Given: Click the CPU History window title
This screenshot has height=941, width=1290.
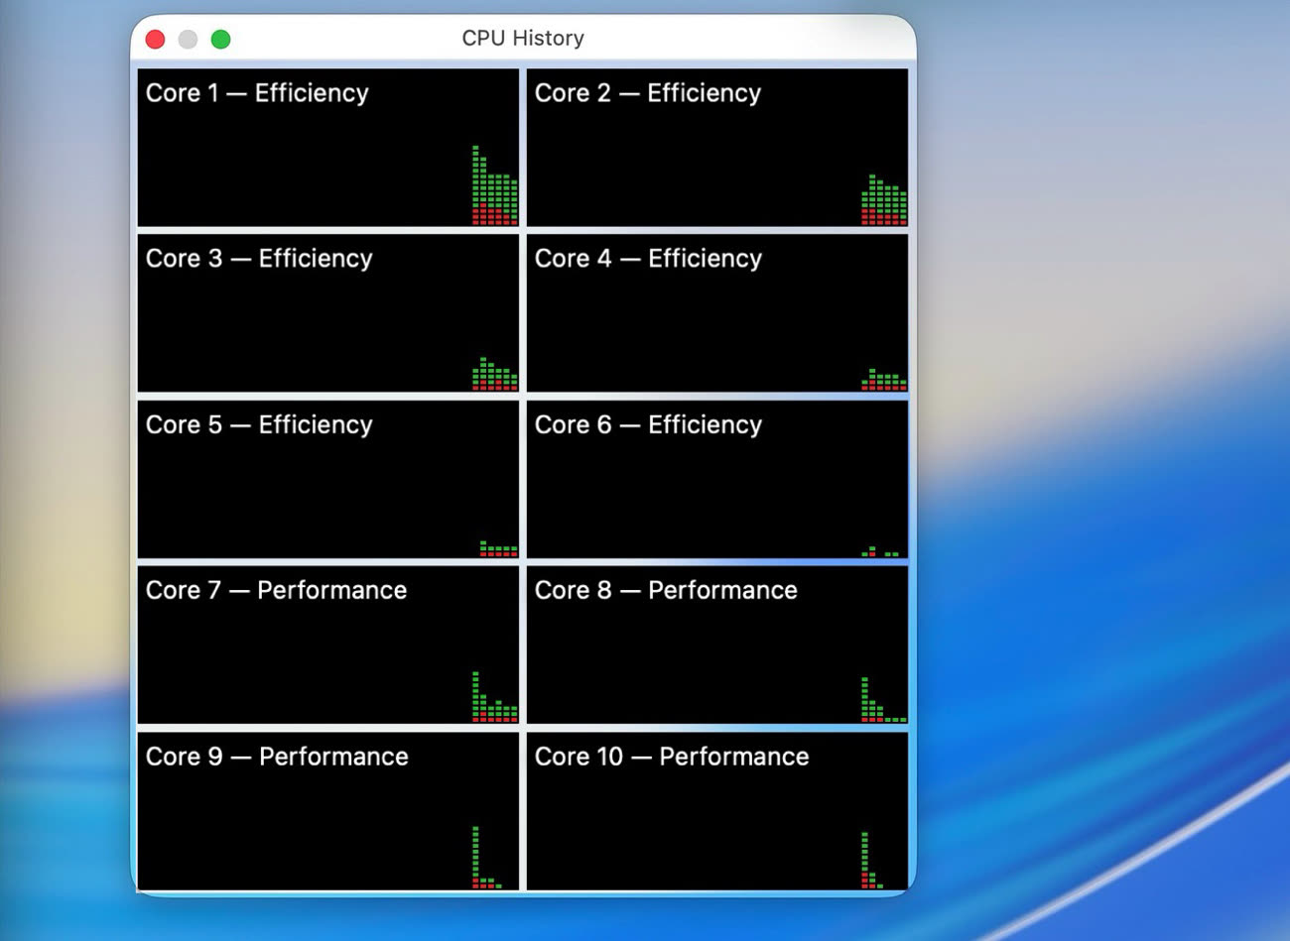Looking at the screenshot, I should point(523,38).
